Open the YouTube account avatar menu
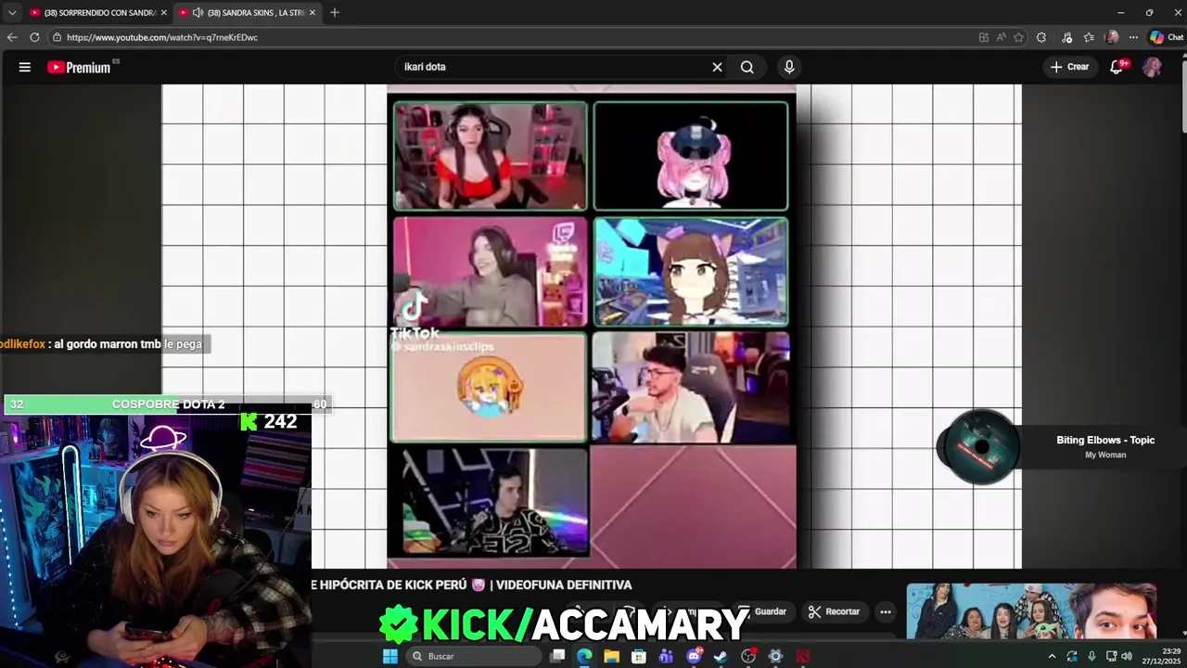Viewport: 1187px width, 668px height. click(1152, 67)
